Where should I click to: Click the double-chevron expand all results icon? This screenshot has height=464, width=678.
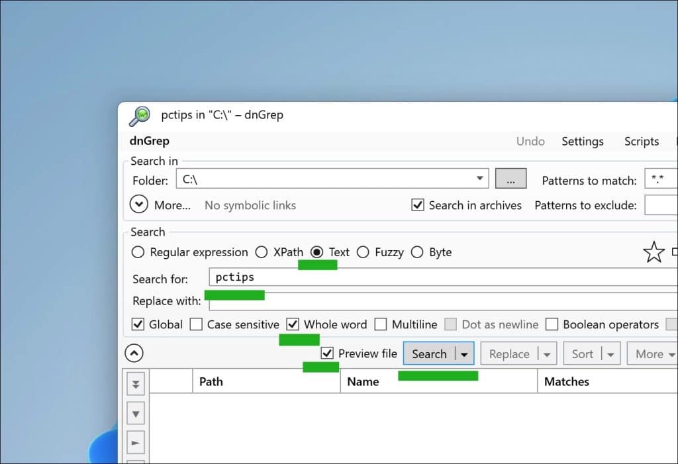tap(136, 384)
